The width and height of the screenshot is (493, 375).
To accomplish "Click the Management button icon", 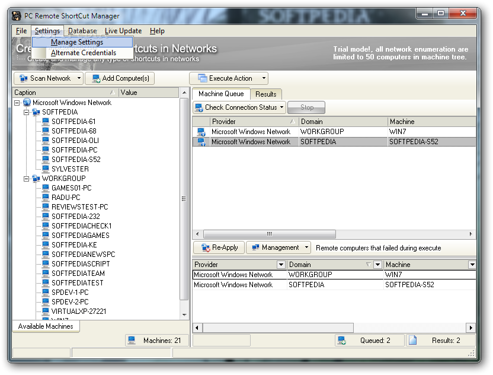I will point(255,247).
